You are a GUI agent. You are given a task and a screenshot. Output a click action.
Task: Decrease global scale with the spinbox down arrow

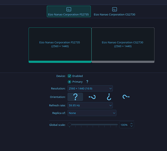click(x=132, y=126)
